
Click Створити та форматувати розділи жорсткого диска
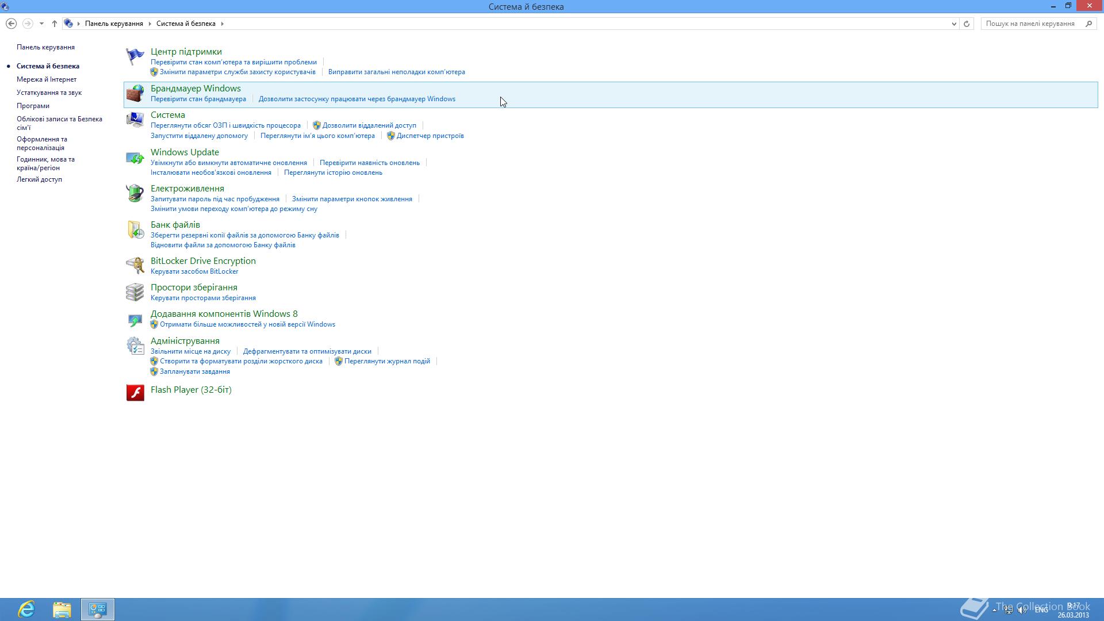241,361
